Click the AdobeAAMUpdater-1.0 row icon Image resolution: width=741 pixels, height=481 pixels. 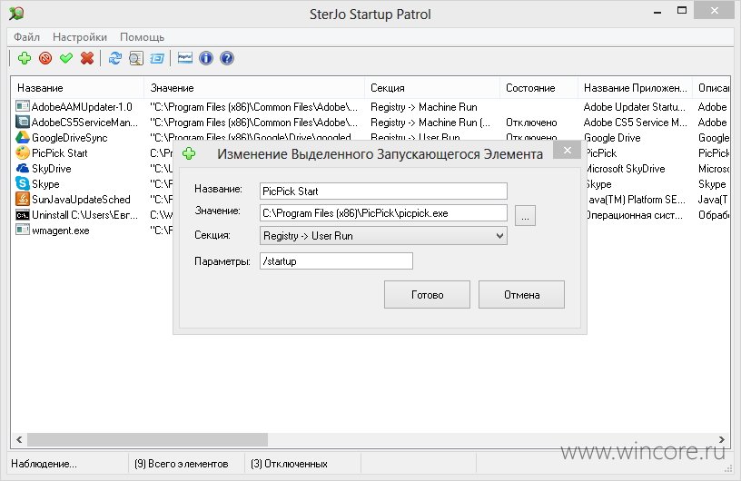(x=22, y=106)
